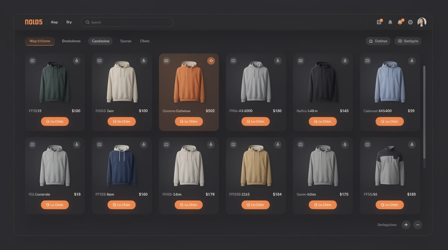Click the Dorlagbilars label at bottom right
Image resolution: width=448 pixels, height=250 pixels.
387,225
